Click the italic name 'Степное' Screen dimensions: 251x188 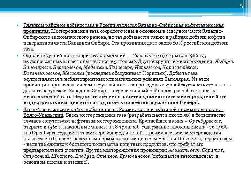(x=107, y=156)
